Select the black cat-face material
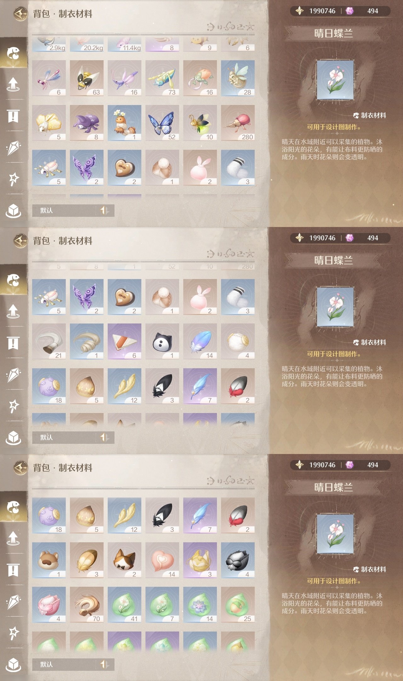This screenshot has height=681, width=403. [162, 341]
